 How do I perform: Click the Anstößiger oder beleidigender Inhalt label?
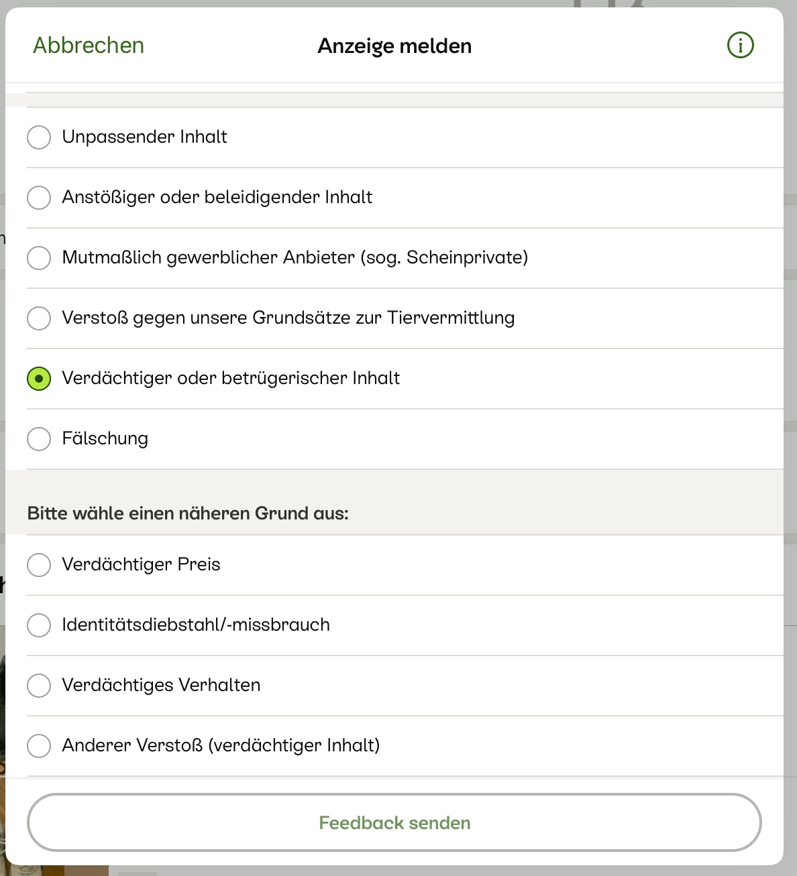click(217, 197)
